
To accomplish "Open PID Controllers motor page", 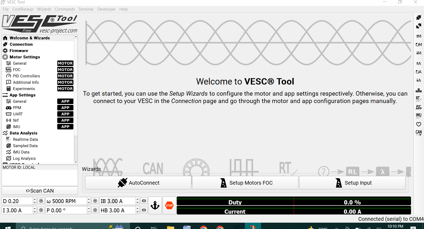I will tap(38, 76).
